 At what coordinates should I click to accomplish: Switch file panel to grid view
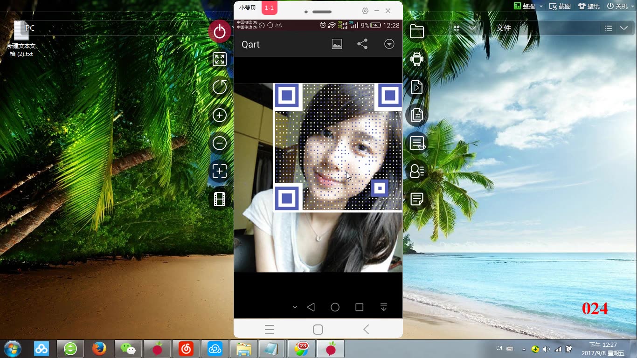pyautogui.click(x=457, y=28)
